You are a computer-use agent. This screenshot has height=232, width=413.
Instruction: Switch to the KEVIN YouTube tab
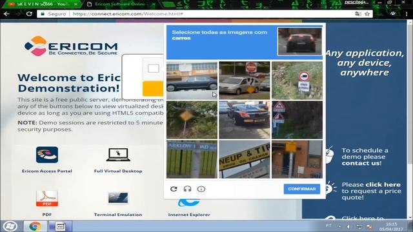pos(42,5)
